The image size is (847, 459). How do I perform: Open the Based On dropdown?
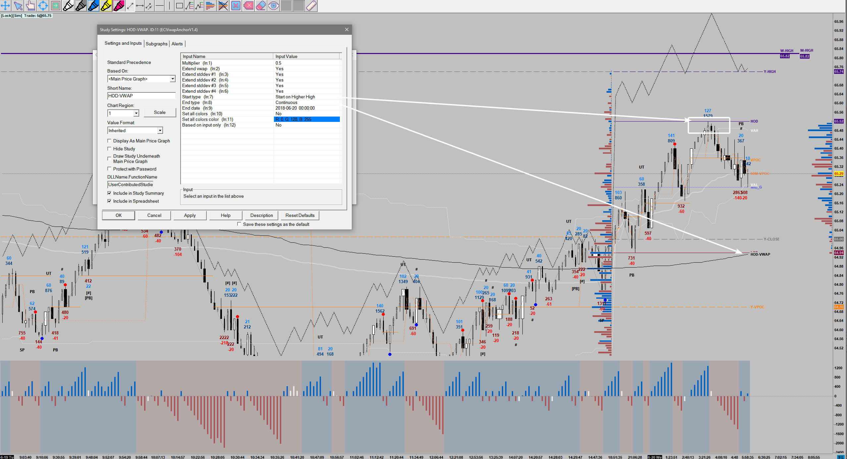(x=172, y=79)
